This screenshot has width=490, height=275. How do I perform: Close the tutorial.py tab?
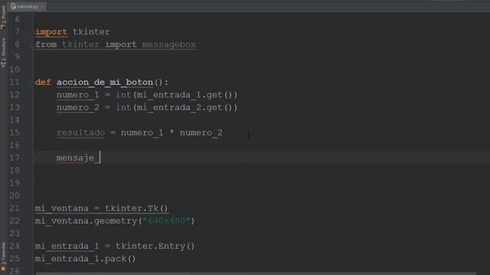(43, 7)
